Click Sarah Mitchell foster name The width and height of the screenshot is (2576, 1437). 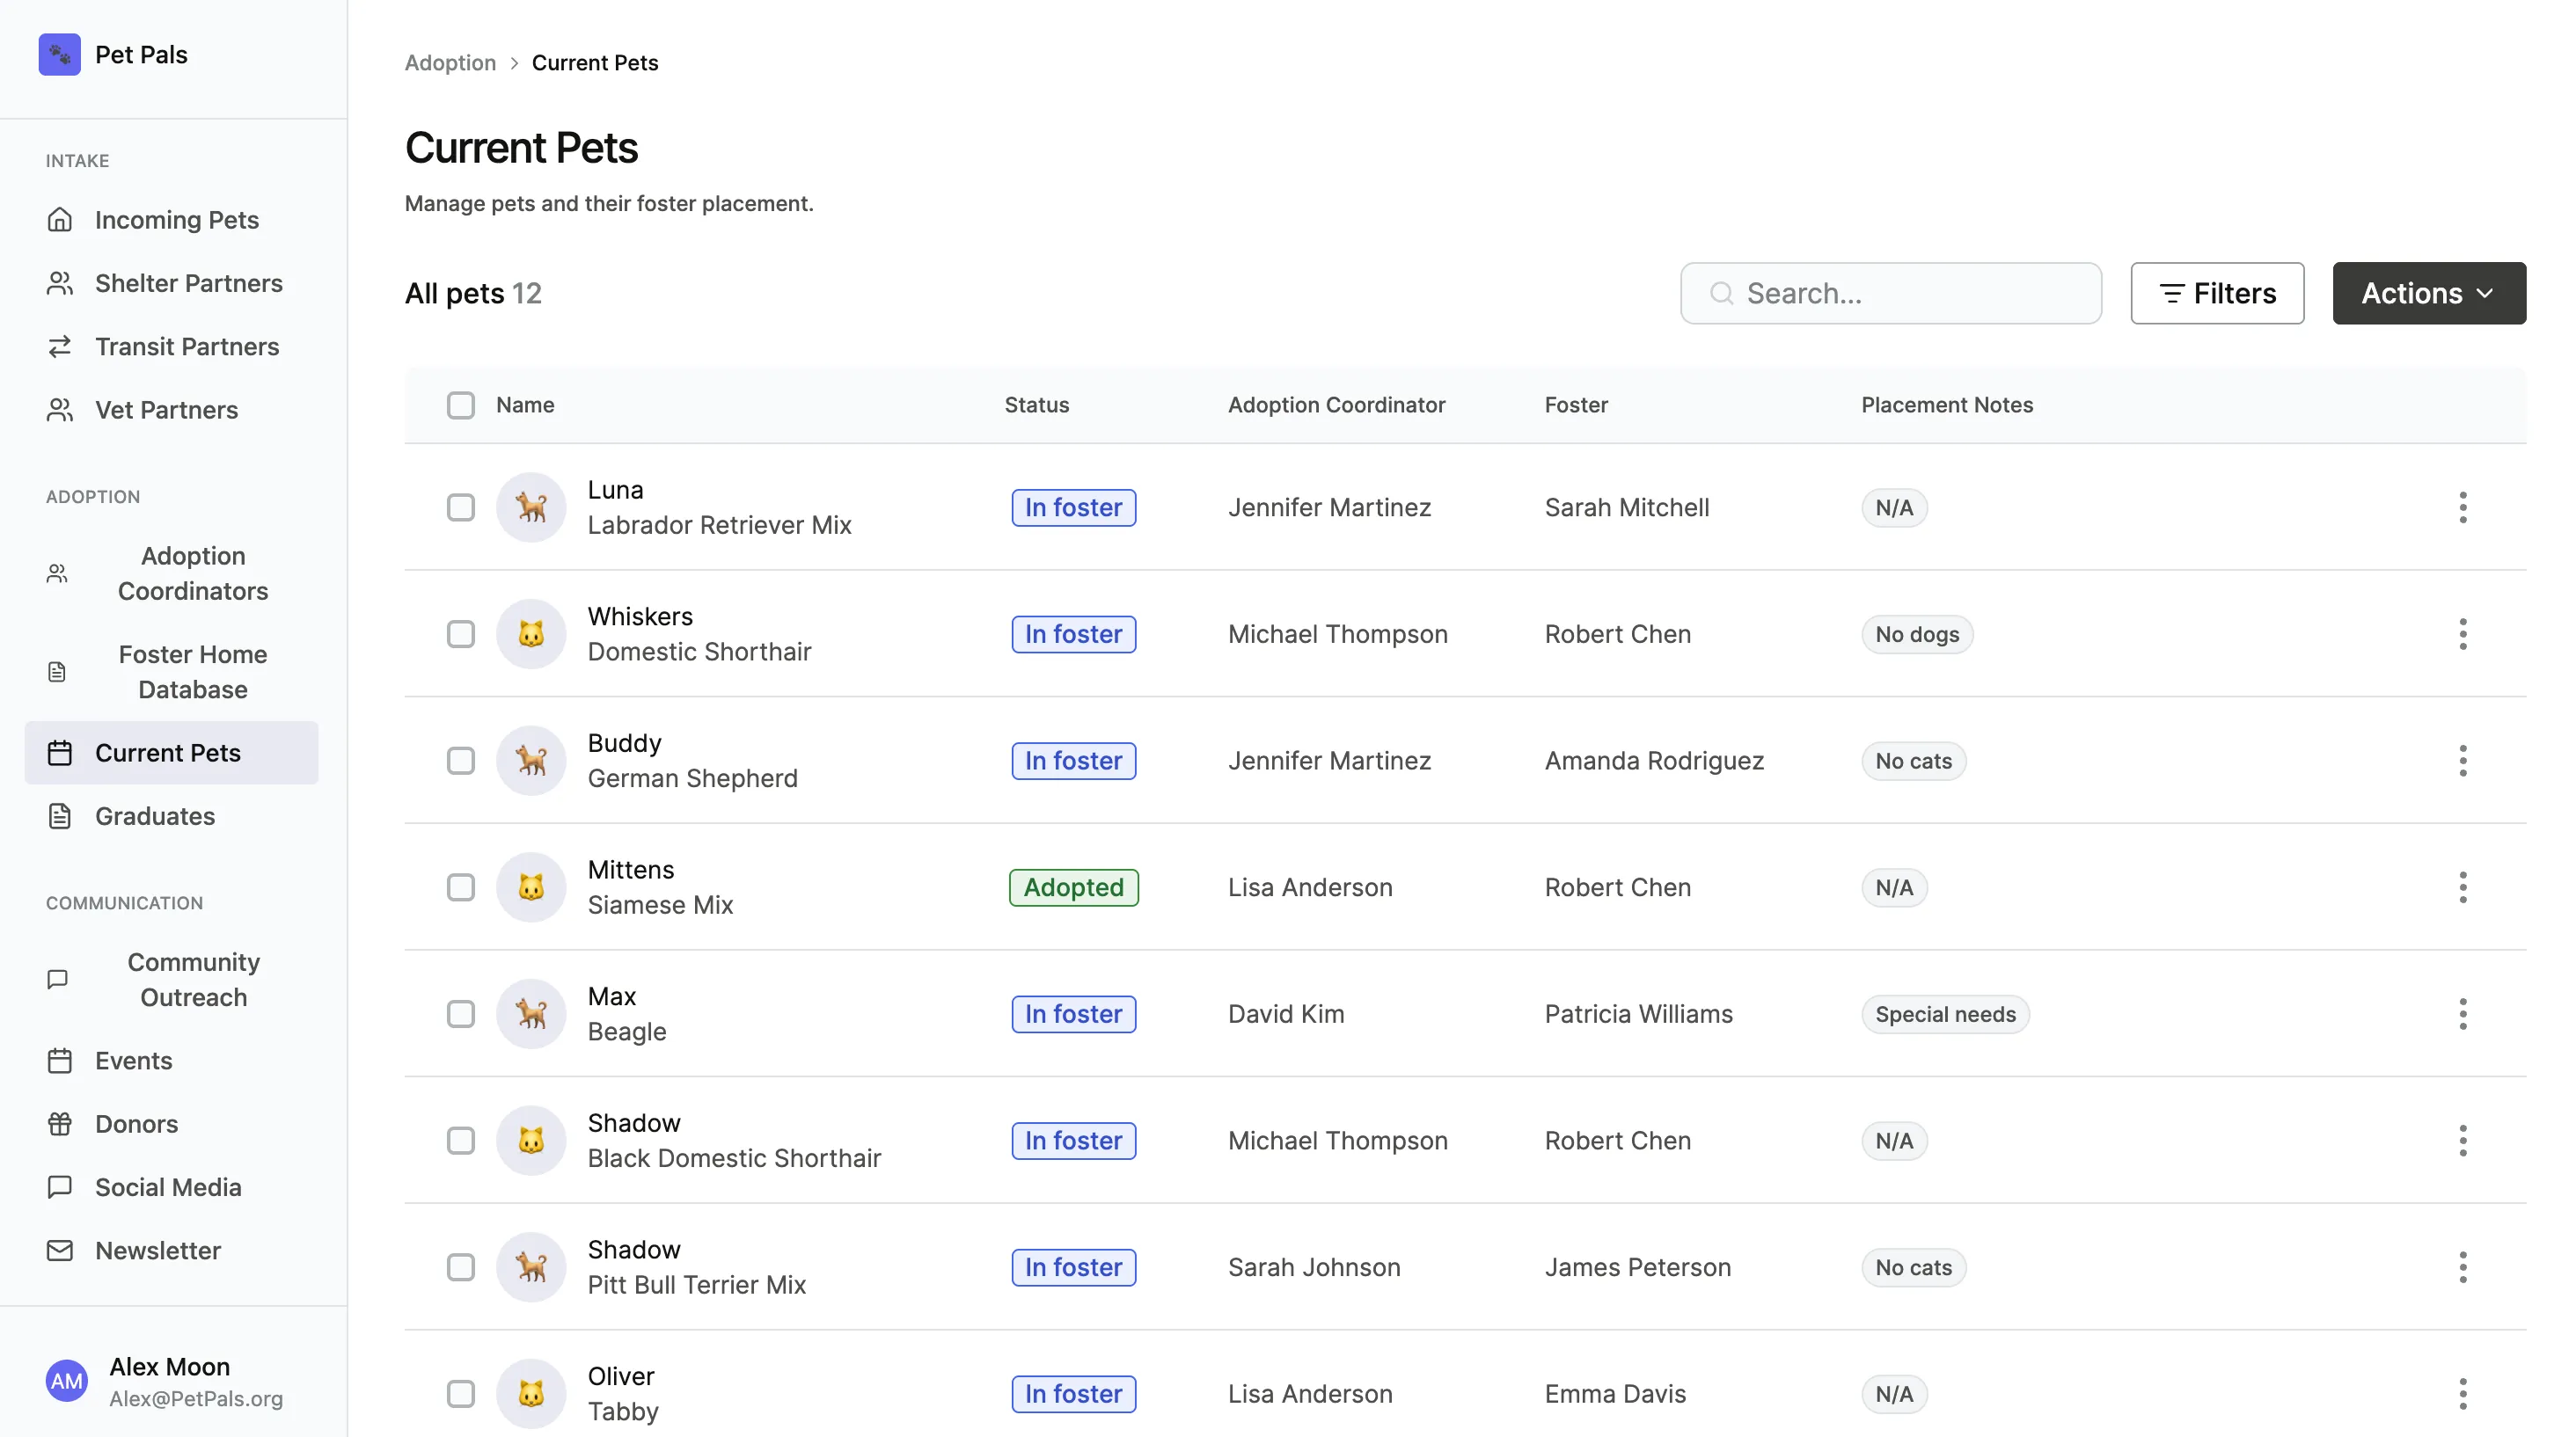[1627, 507]
